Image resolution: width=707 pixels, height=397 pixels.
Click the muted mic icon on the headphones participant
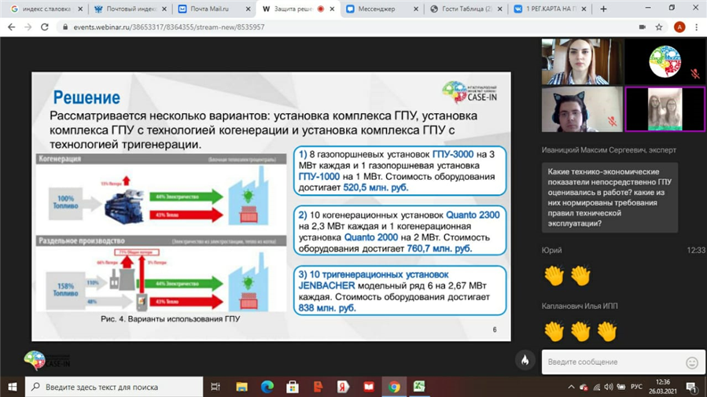[612, 121]
